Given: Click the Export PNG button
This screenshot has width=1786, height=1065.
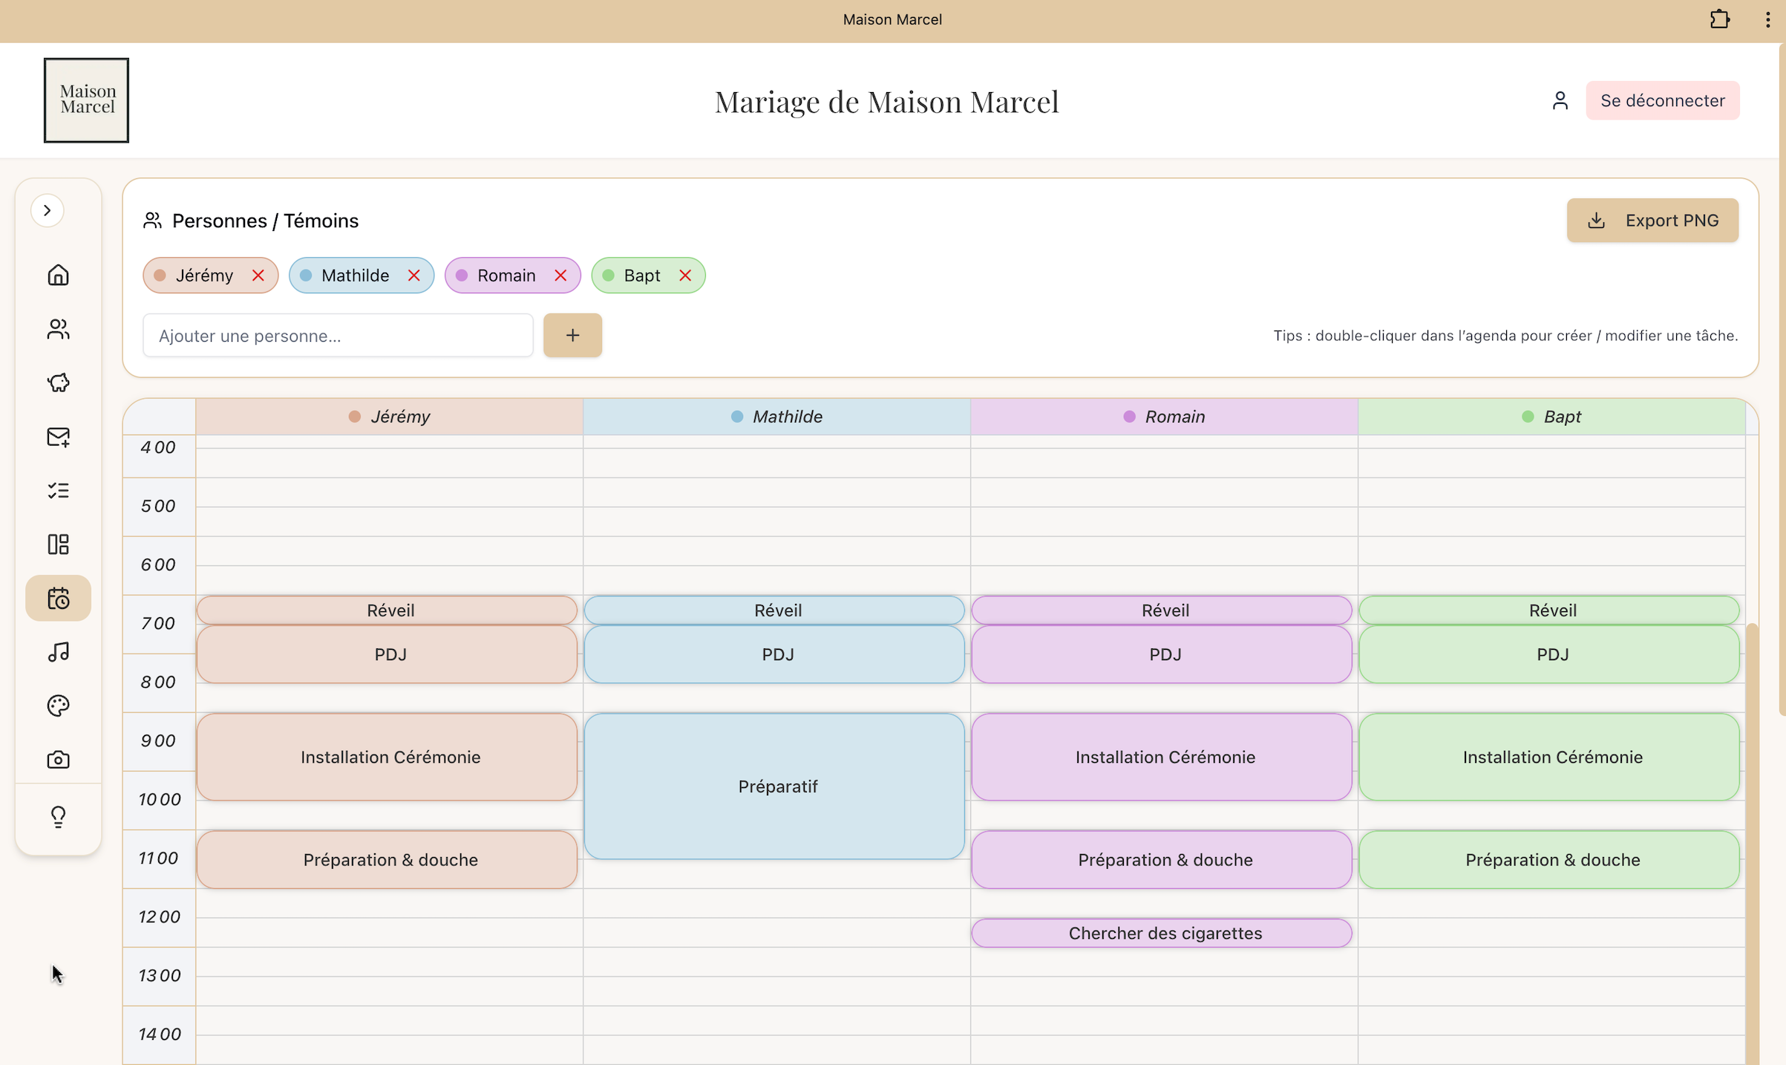Looking at the screenshot, I should 1652,221.
